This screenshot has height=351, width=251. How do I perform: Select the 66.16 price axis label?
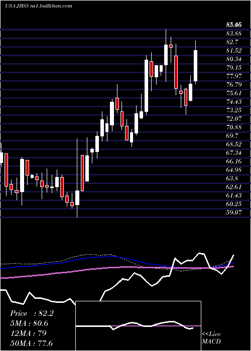(x=234, y=161)
